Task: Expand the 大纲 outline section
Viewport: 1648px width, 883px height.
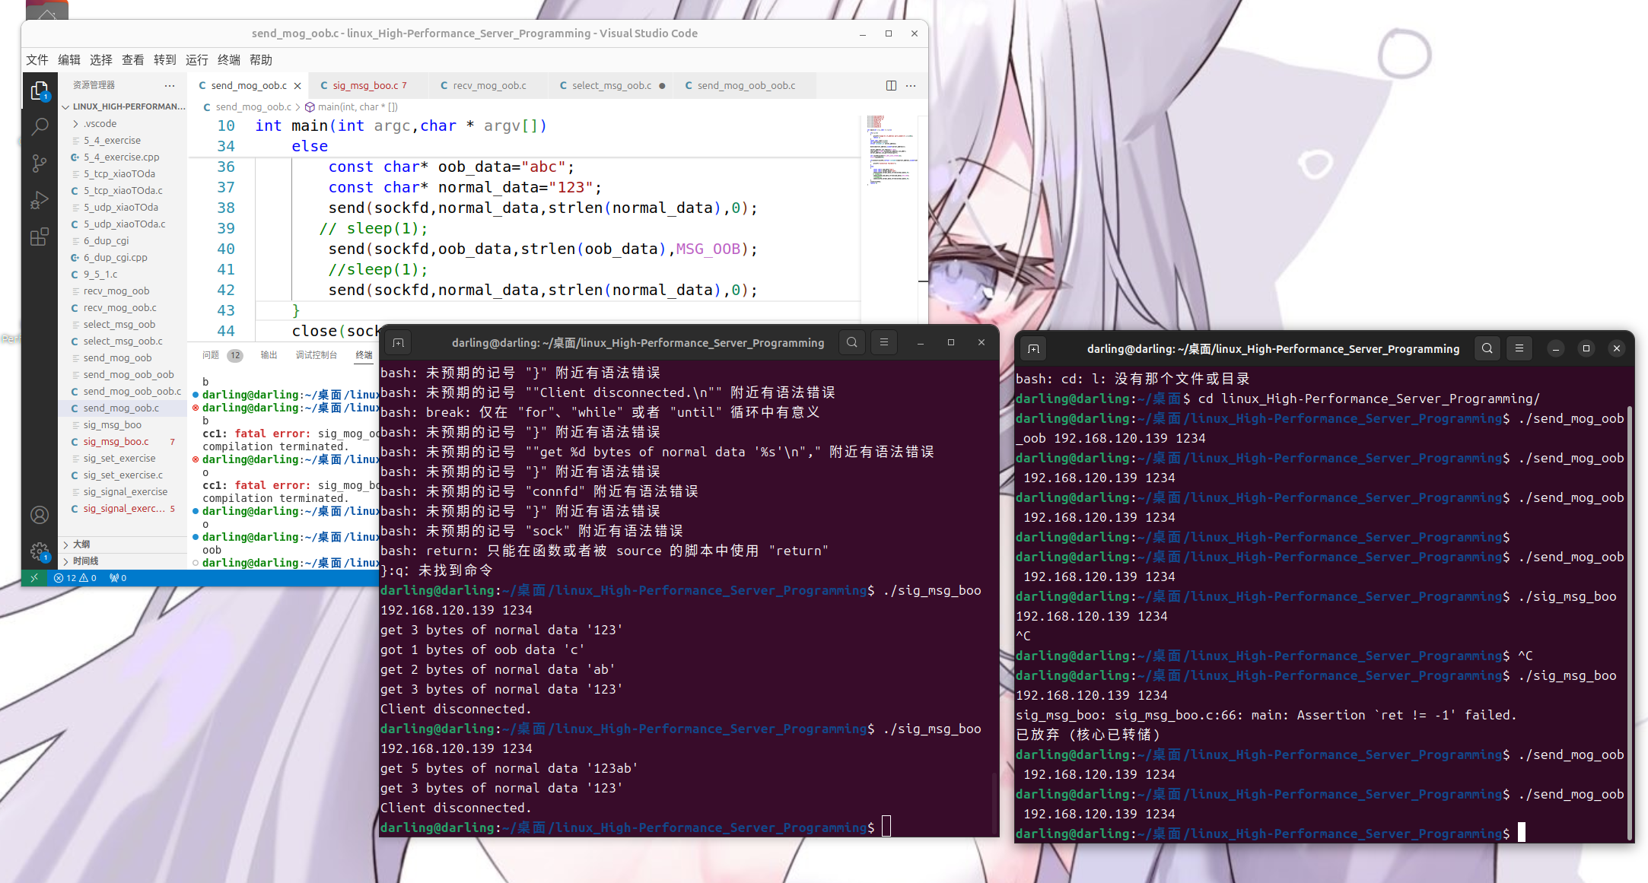Action: coord(123,544)
